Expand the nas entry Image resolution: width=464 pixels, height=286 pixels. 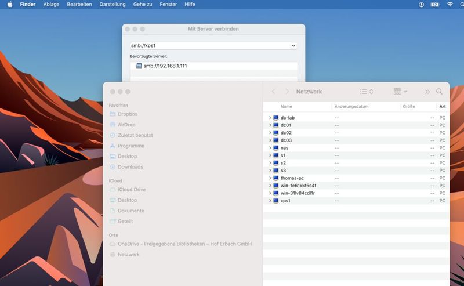(x=270, y=148)
